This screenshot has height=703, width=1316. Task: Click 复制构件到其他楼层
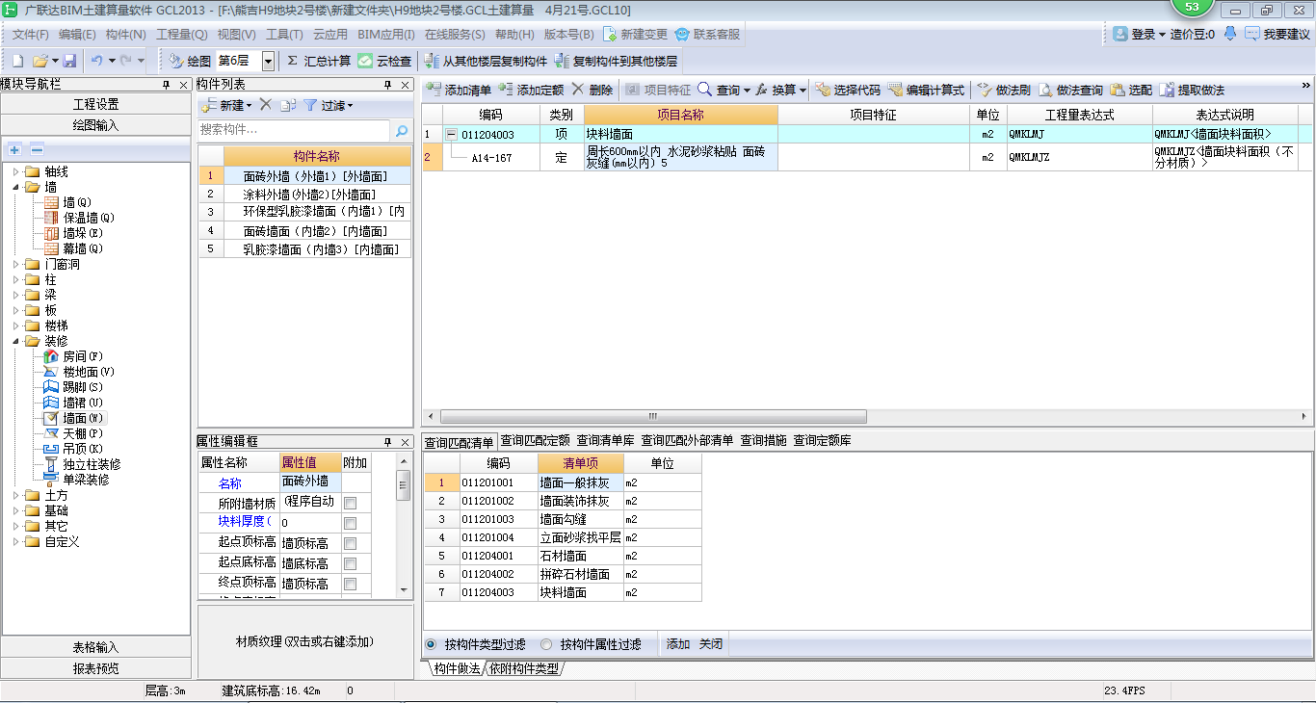coord(617,61)
